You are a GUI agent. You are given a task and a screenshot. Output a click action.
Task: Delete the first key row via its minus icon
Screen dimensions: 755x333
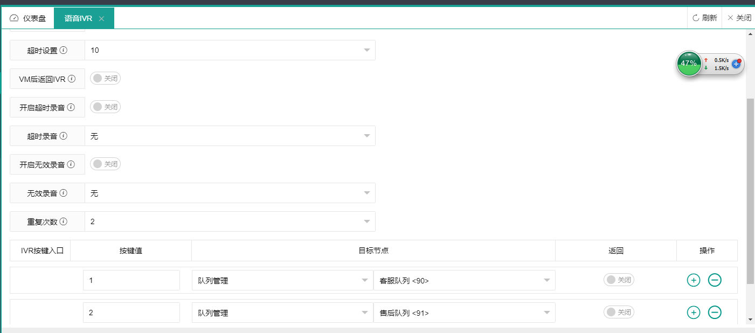click(715, 280)
